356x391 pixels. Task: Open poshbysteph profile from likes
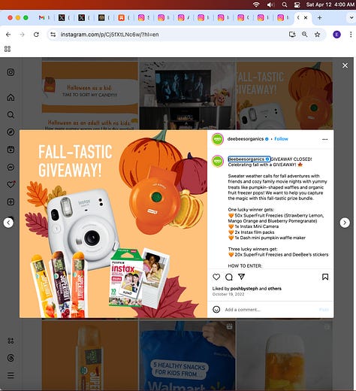[x=244, y=289]
